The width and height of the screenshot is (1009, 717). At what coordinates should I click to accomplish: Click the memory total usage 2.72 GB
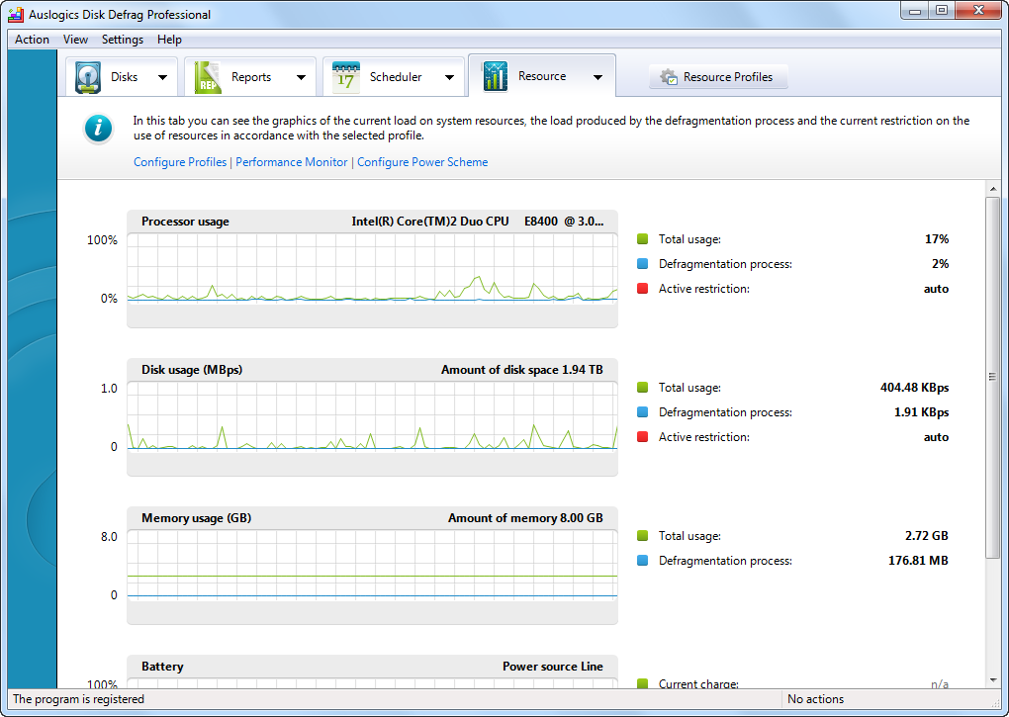(927, 536)
